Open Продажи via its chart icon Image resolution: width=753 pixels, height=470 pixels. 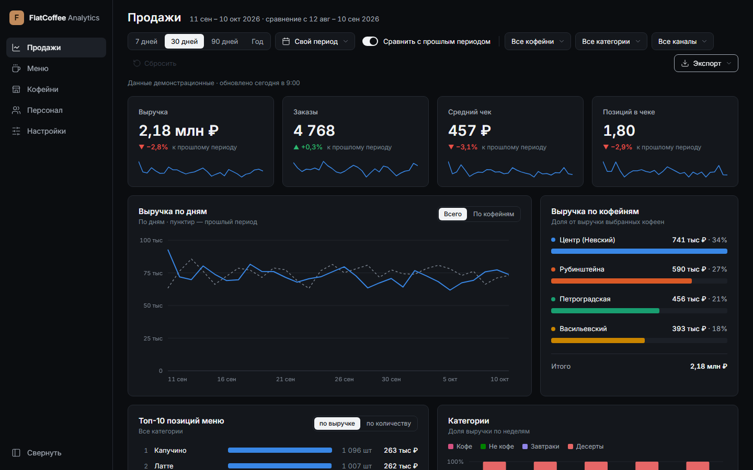click(16, 48)
